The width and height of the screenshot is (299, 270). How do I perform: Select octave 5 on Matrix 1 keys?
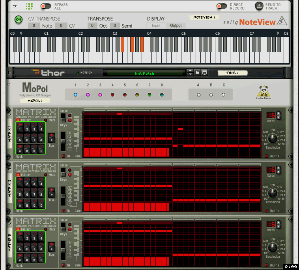[70, 133]
